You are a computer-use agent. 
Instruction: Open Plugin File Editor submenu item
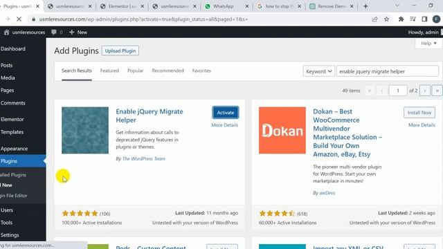14,195
